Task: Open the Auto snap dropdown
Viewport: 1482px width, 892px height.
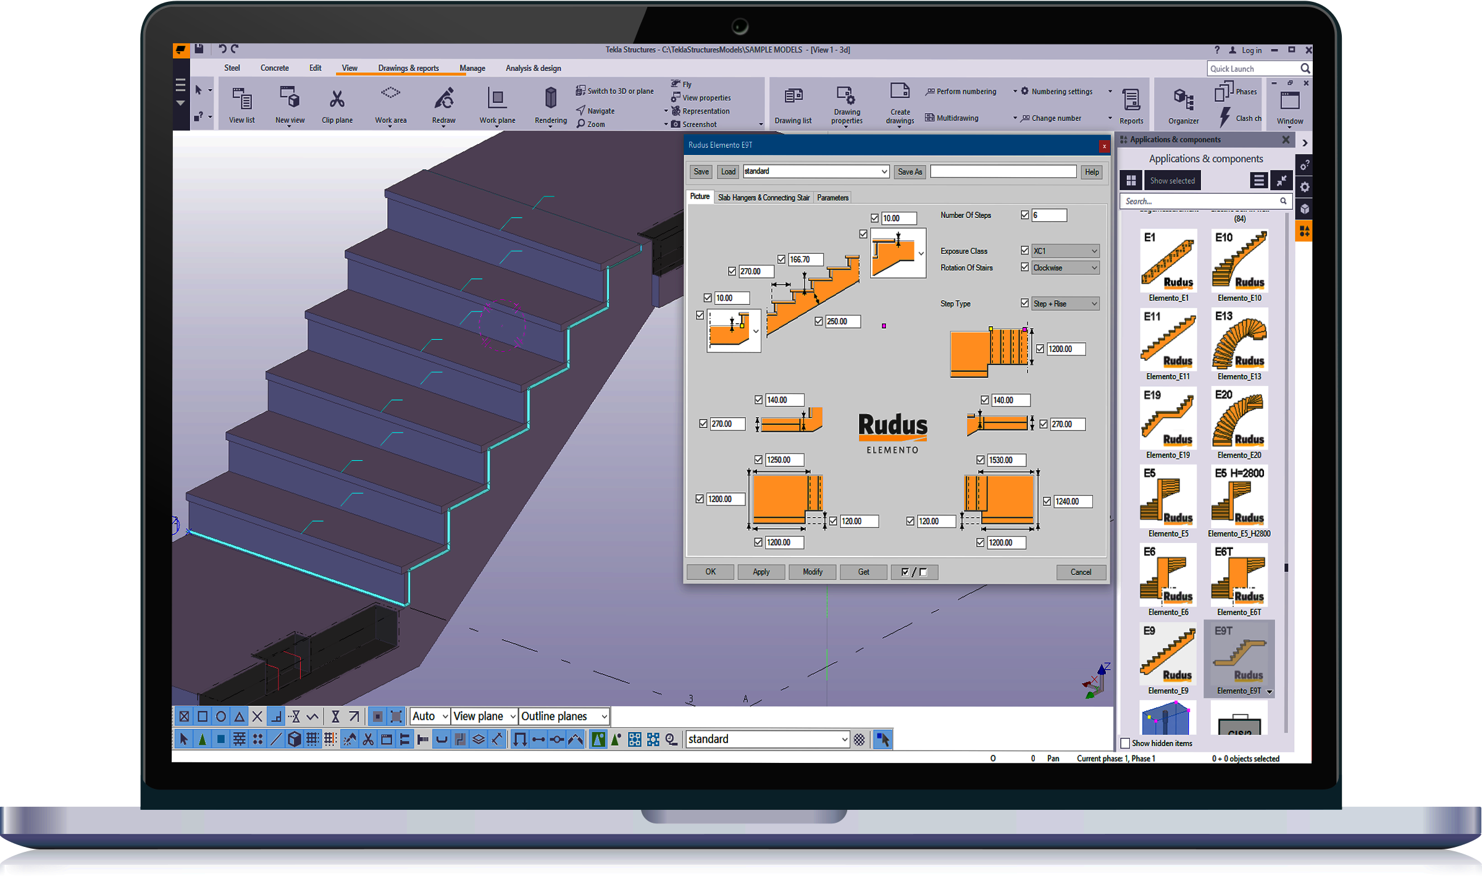Action: (430, 716)
